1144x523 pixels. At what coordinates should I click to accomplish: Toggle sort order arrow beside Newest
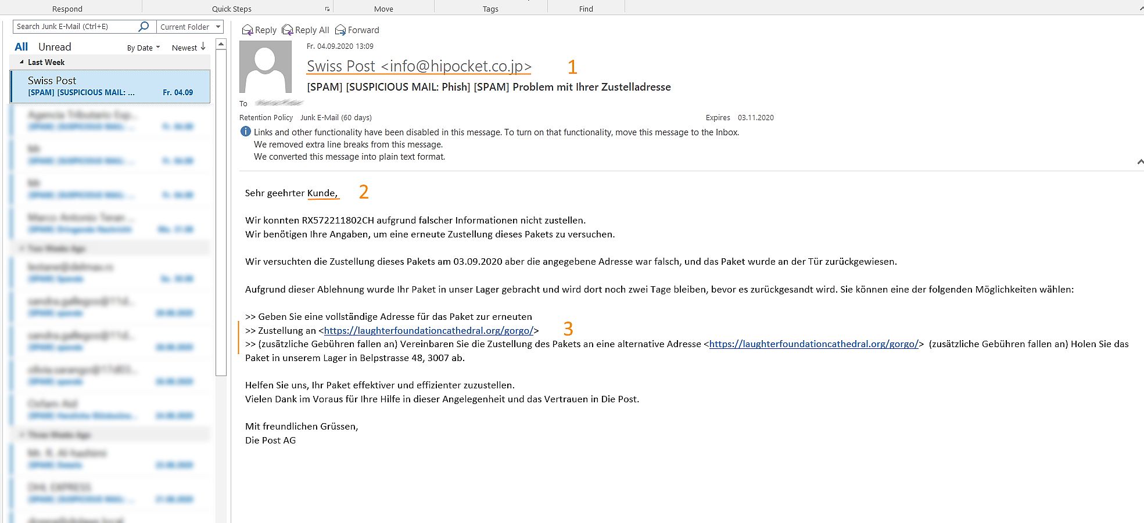tap(203, 47)
